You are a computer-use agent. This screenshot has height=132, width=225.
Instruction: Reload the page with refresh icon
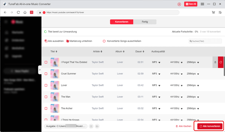[18, 12]
